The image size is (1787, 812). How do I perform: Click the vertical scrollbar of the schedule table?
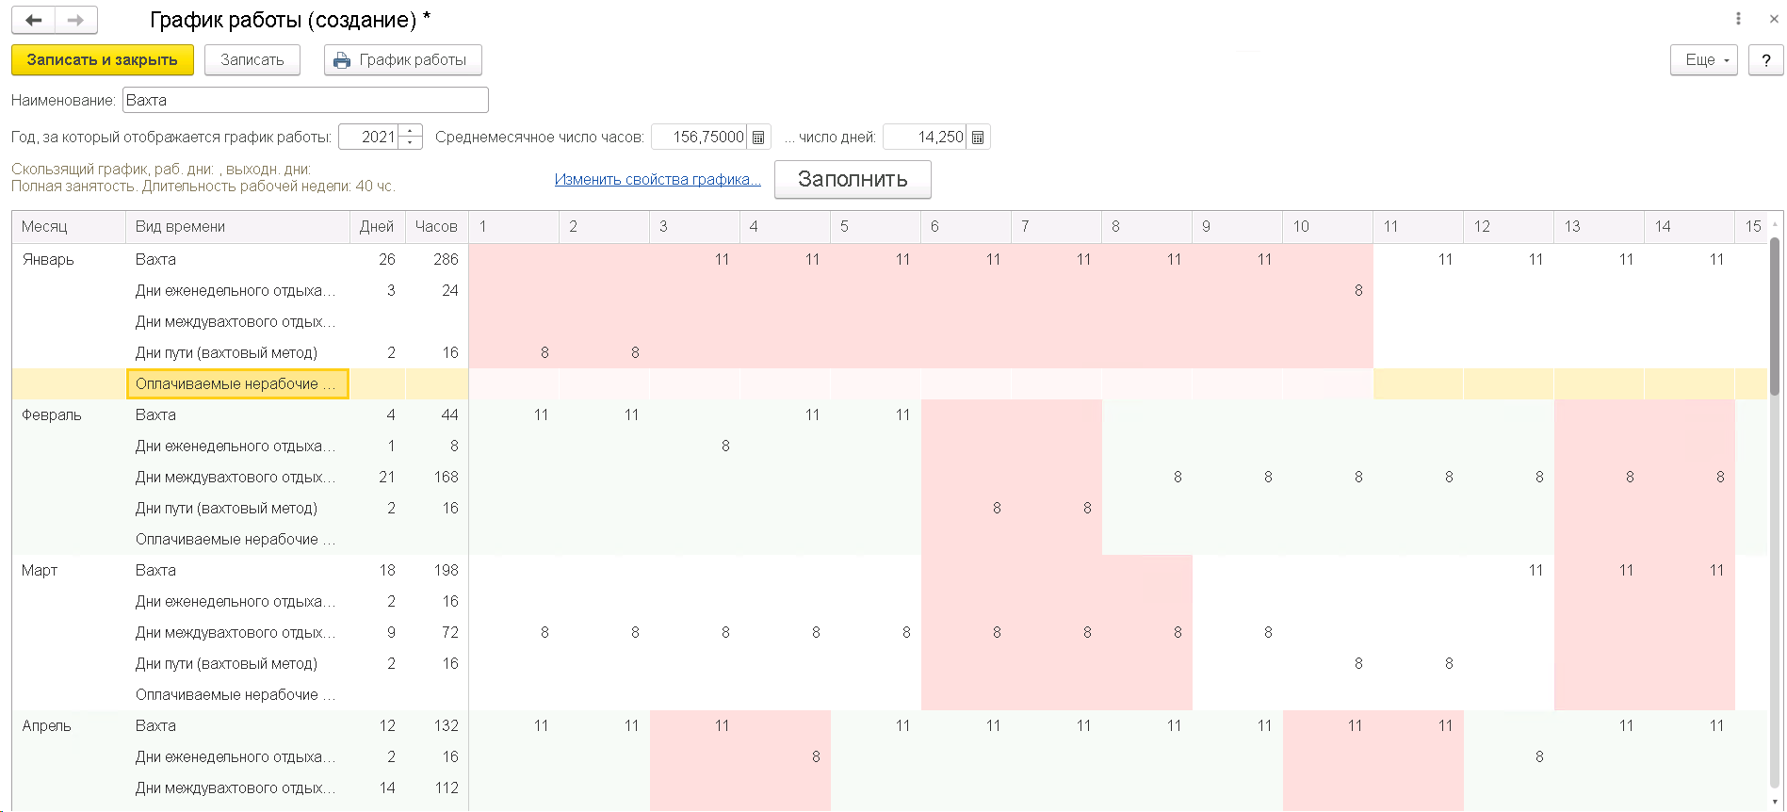click(1775, 317)
